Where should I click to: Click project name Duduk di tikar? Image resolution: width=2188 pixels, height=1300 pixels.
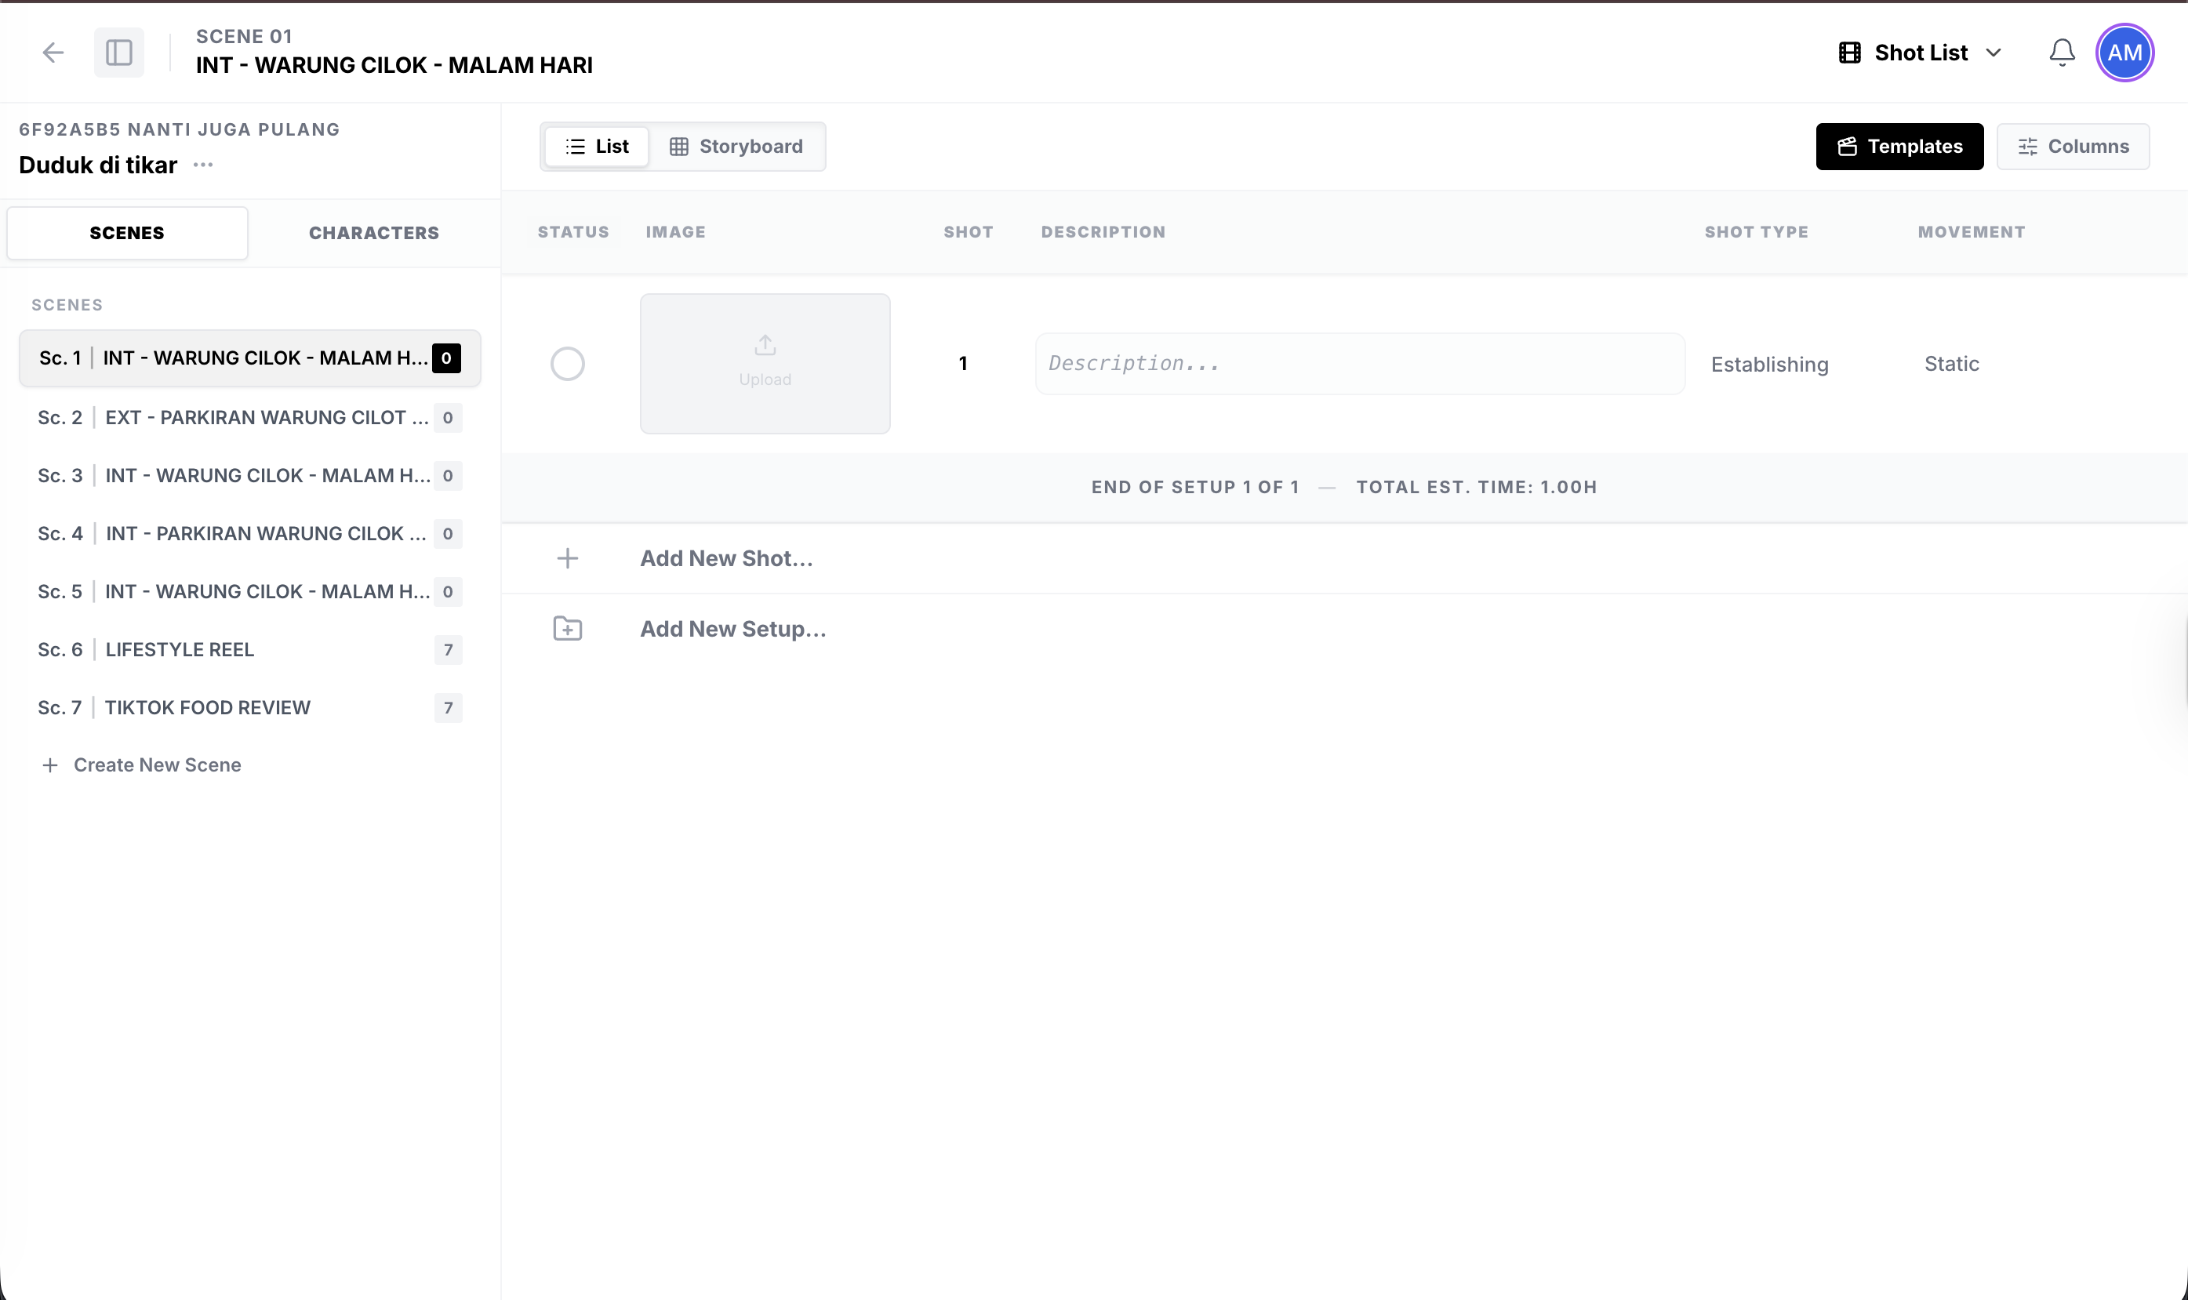[x=98, y=165]
